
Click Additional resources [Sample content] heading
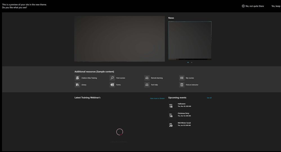pos(94,72)
